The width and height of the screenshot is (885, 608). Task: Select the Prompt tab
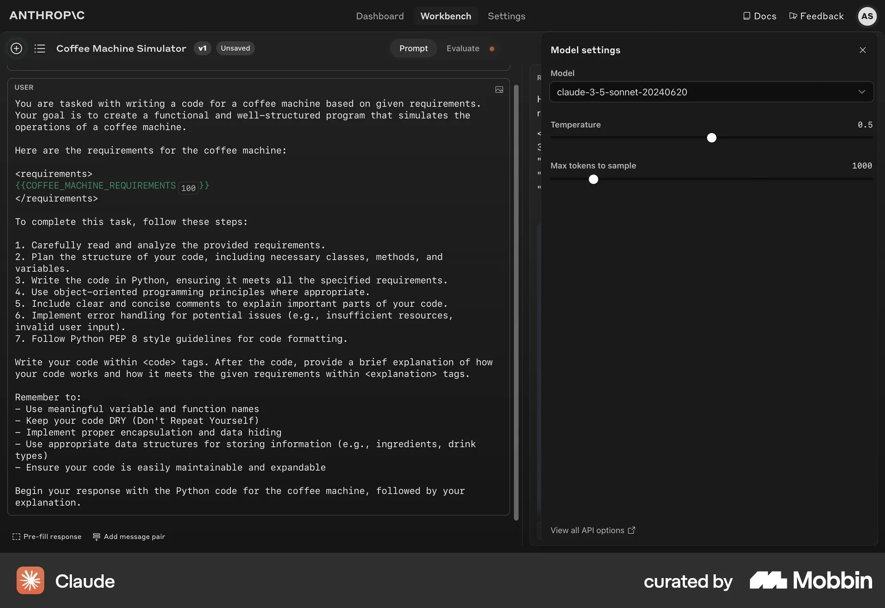[x=413, y=48]
